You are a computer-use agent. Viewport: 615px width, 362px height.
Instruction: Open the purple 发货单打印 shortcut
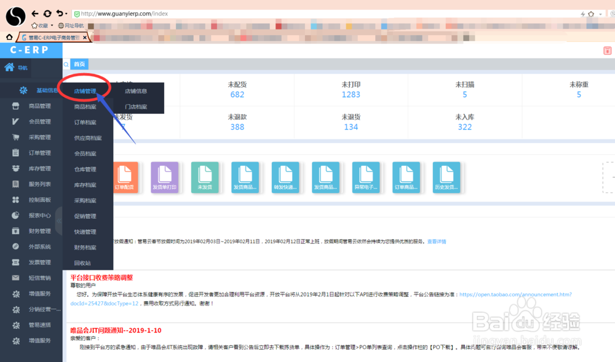point(165,178)
